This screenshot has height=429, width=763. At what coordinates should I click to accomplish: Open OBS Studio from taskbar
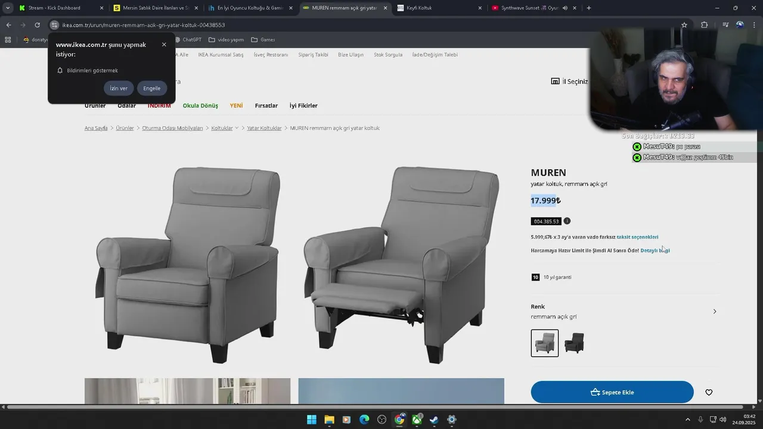click(382, 419)
